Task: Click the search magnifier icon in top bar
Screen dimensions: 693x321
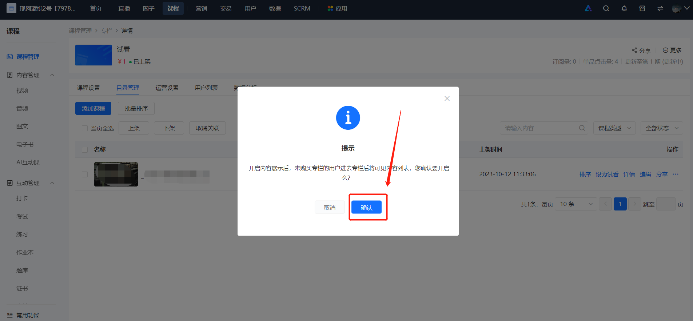Action: 606,8
